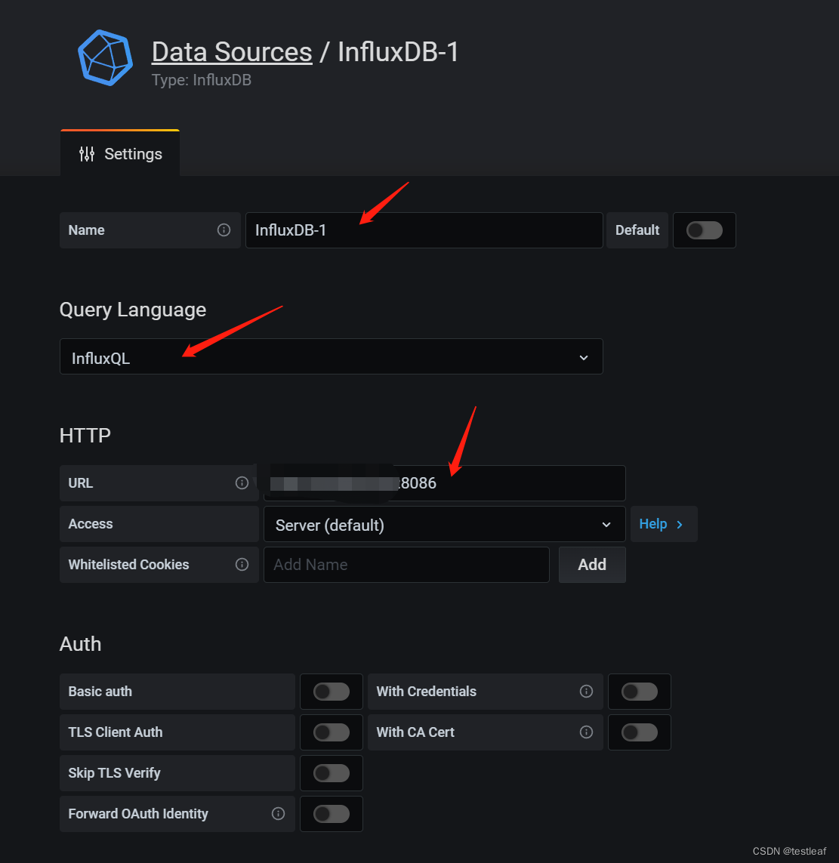Click the Settings tab sliders icon
The height and width of the screenshot is (863, 839).
point(86,154)
